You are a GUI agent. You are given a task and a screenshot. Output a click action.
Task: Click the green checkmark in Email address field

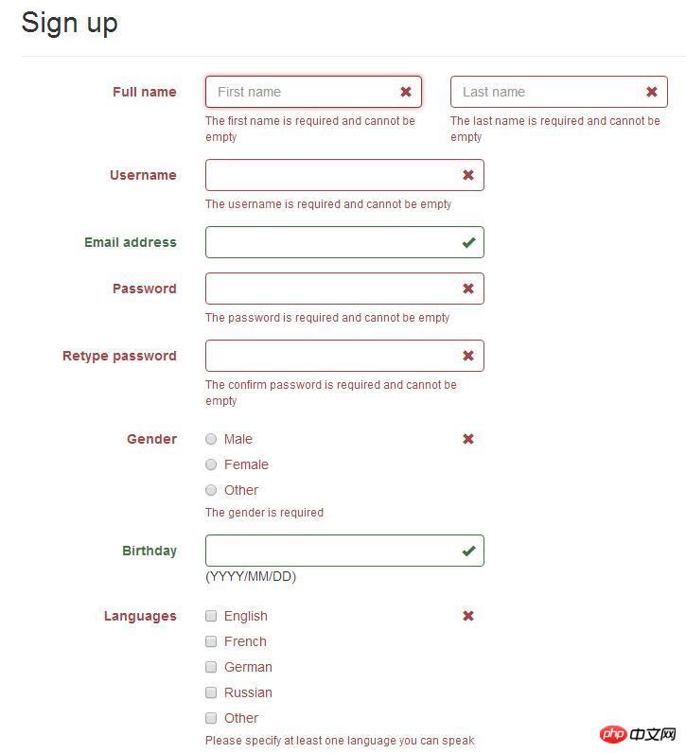(x=468, y=242)
